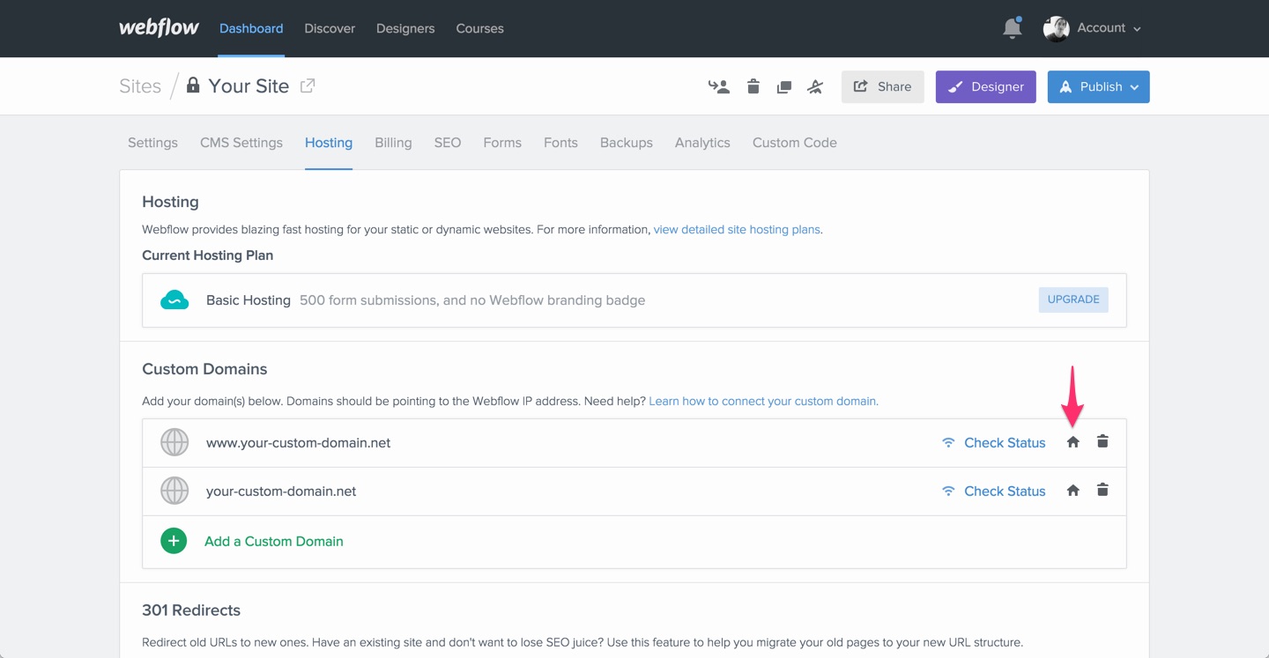The height and width of the screenshot is (658, 1269).
Task: Click the your-custom-domain.net domain text
Action: tap(281, 492)
